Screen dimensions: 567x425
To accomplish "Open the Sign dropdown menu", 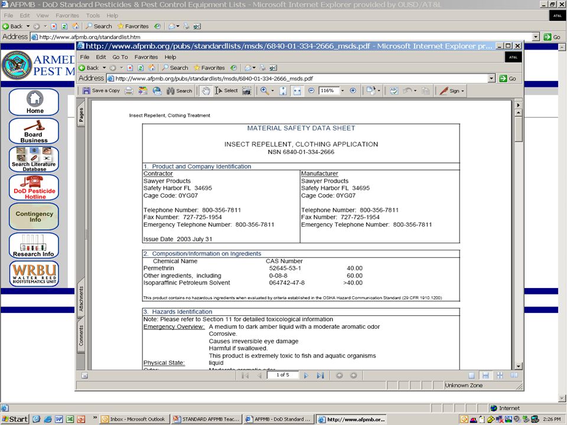I will pos(462,91).
